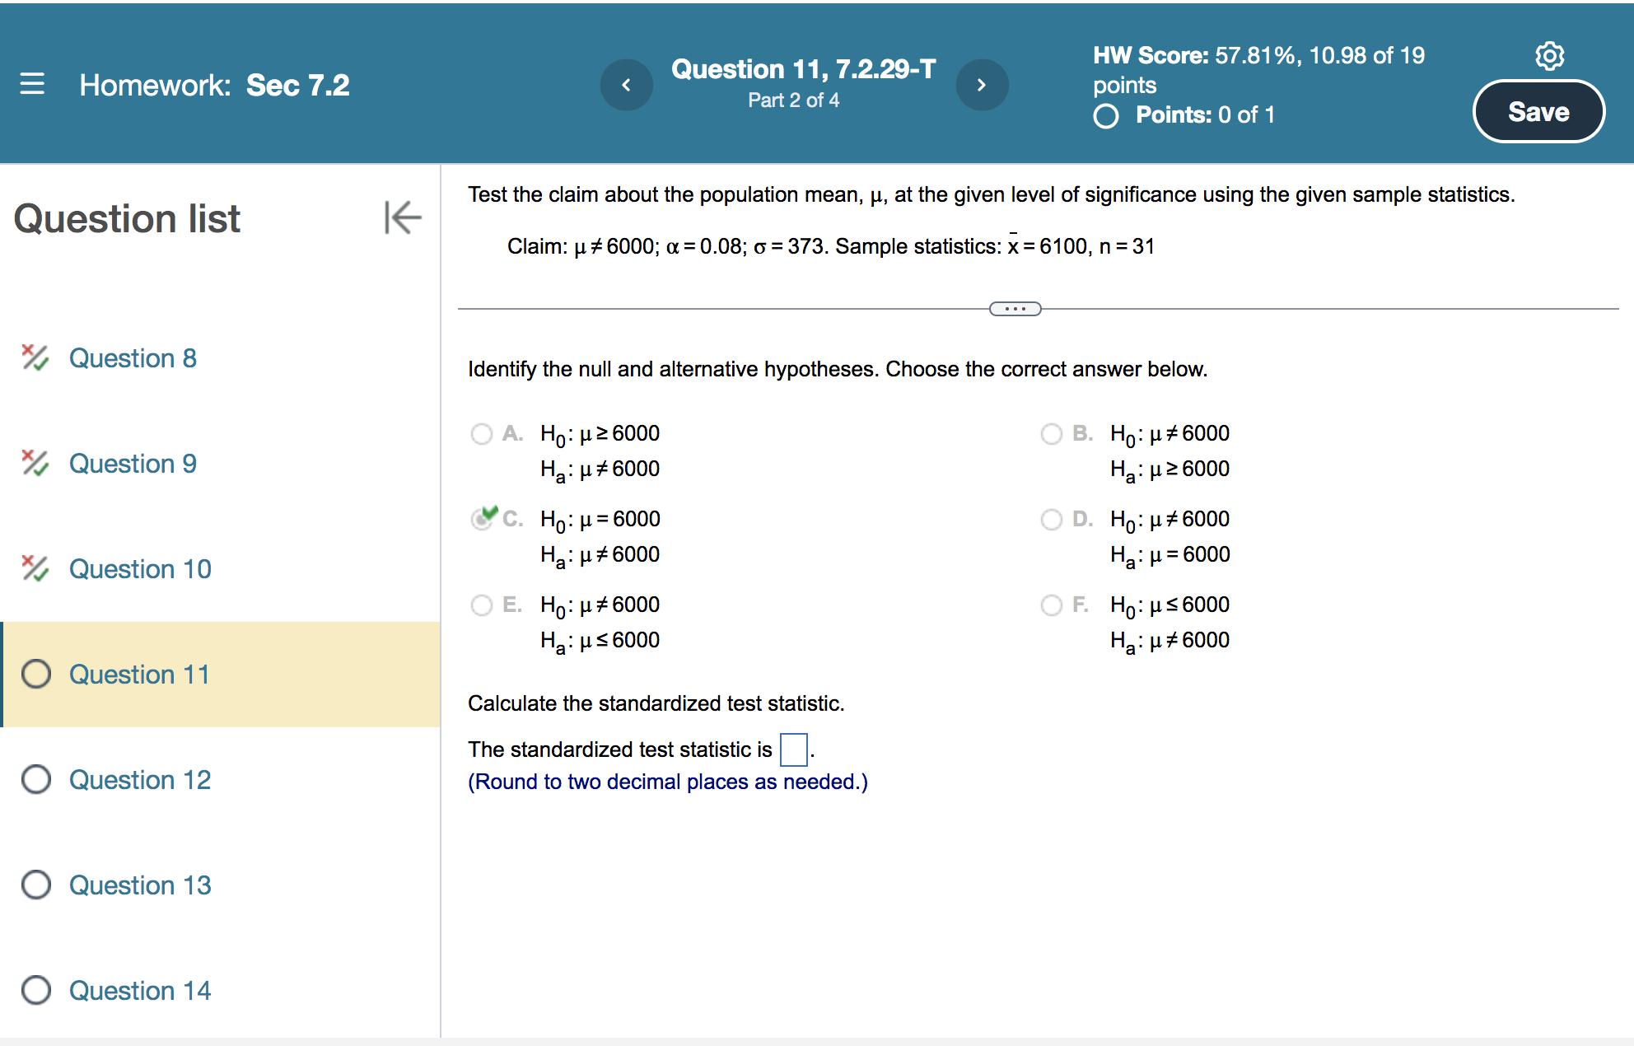Screen dimensions: 1634x1046
Task: Click the partial-credit status icon beside Question 8
Action: coord(34,357)
